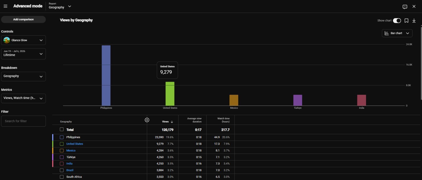This screenshot has height=180, width=422.
Task: Click the Search for filter field
Action: (x=23, y=121)
